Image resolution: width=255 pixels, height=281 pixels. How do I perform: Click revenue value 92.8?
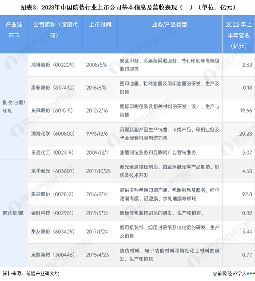247,194
